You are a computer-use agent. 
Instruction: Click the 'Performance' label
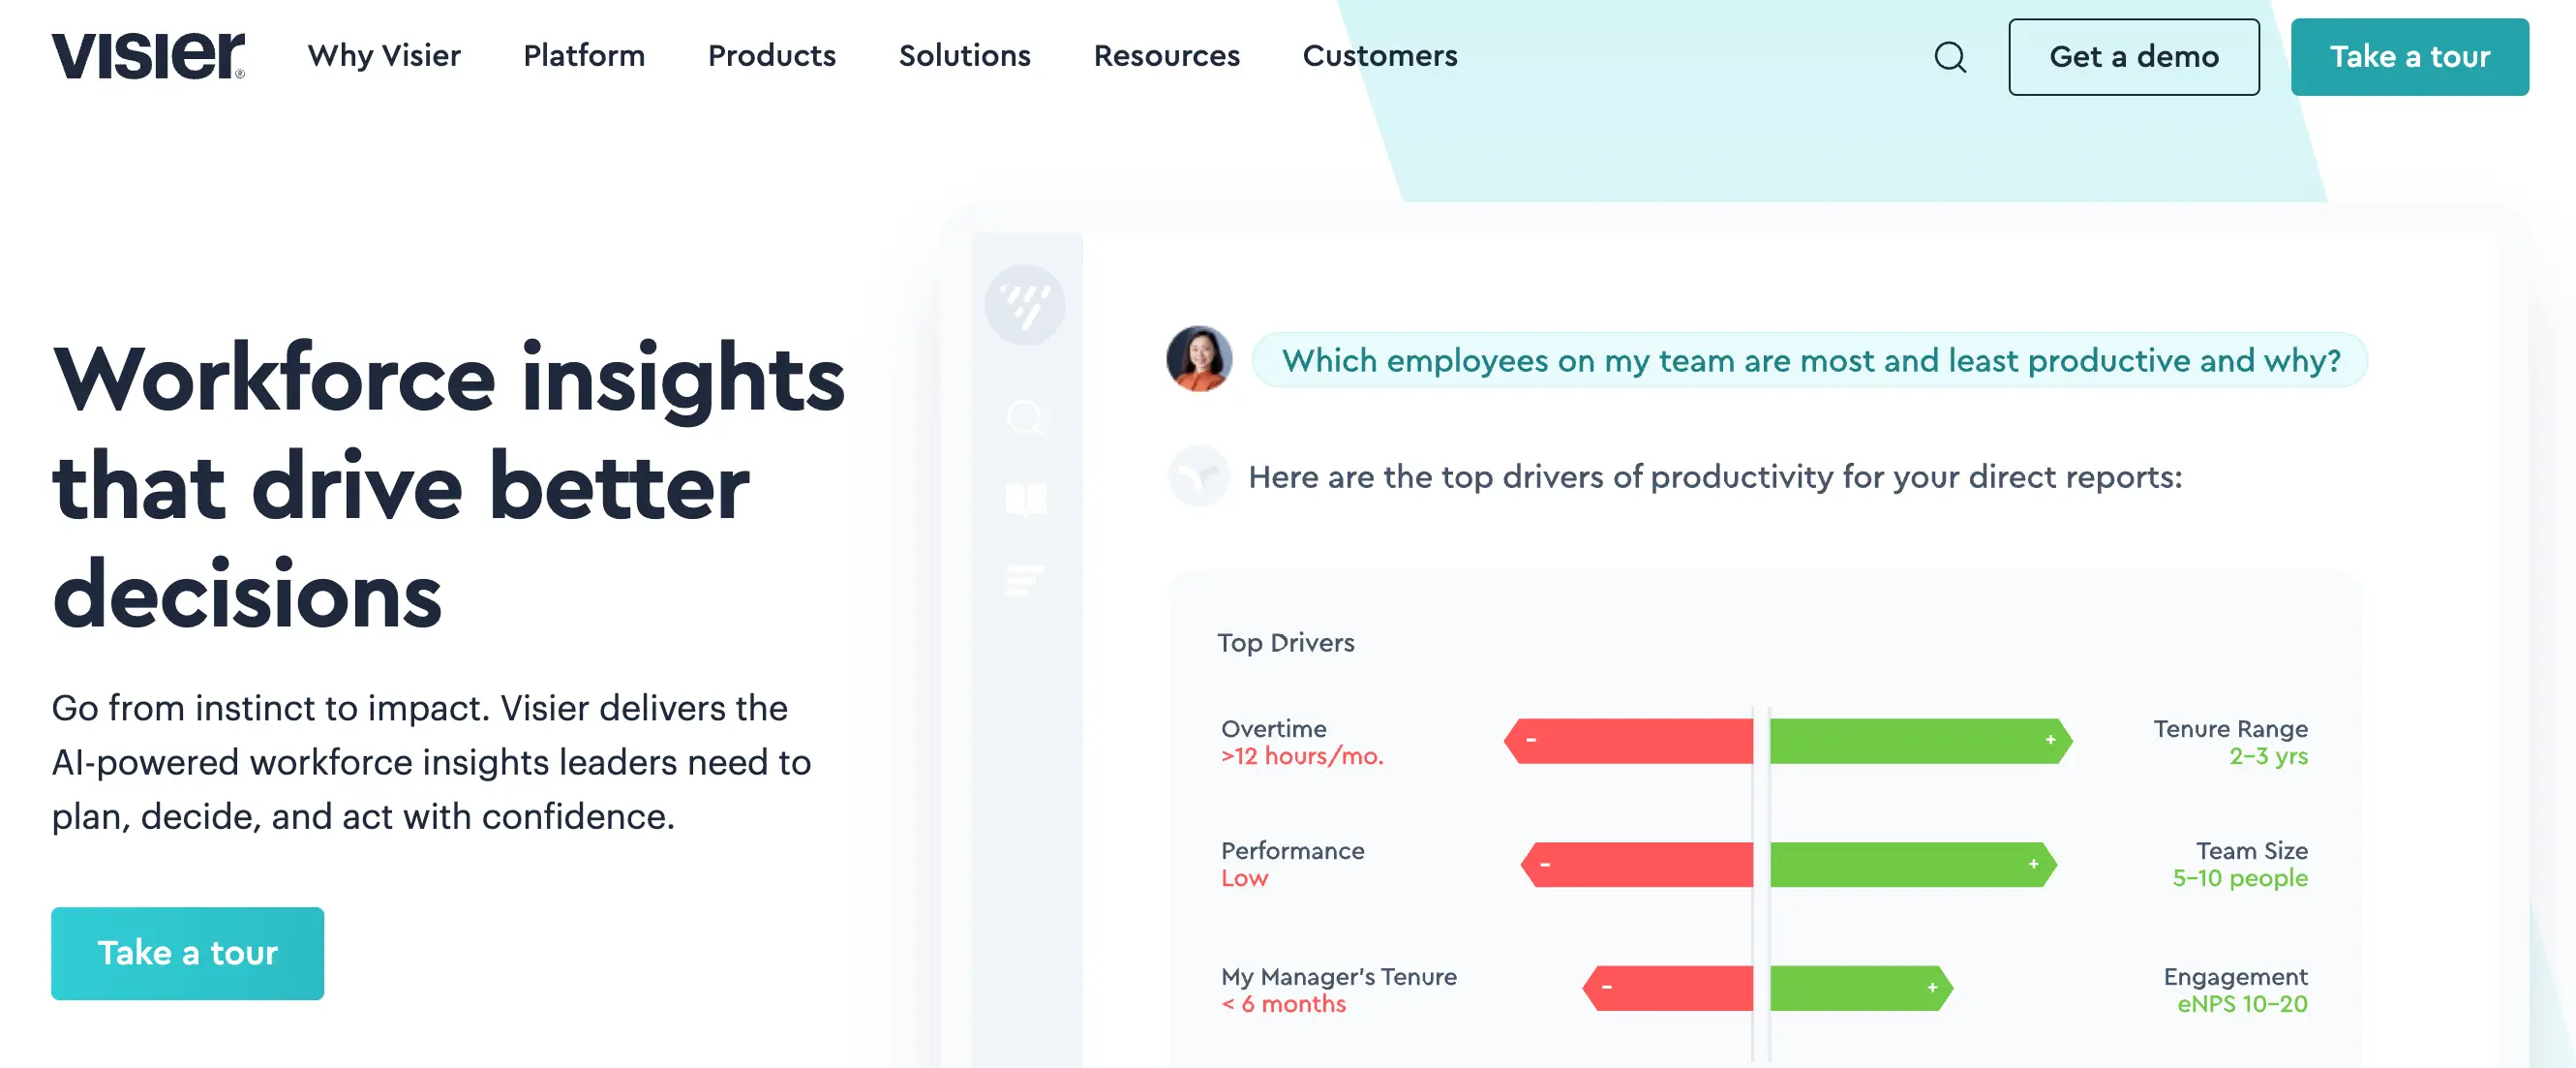(x=1292, y=851)
